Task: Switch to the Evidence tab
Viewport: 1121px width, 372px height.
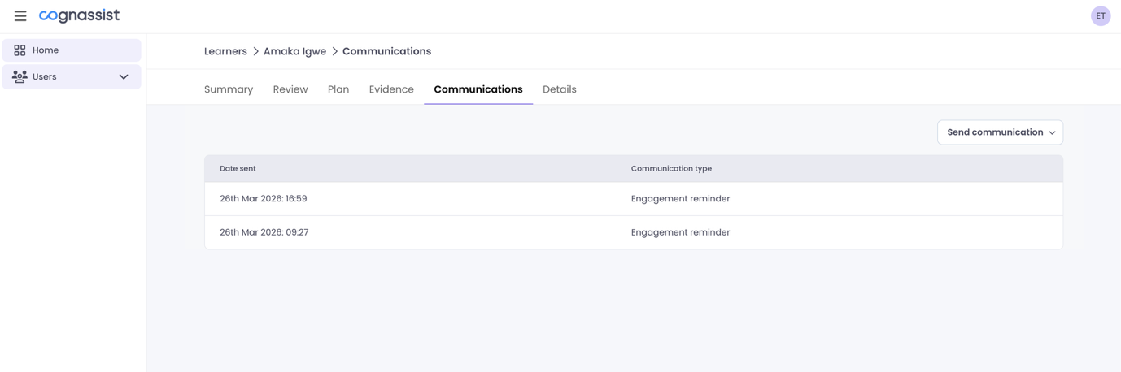Action: pos(391,89)
